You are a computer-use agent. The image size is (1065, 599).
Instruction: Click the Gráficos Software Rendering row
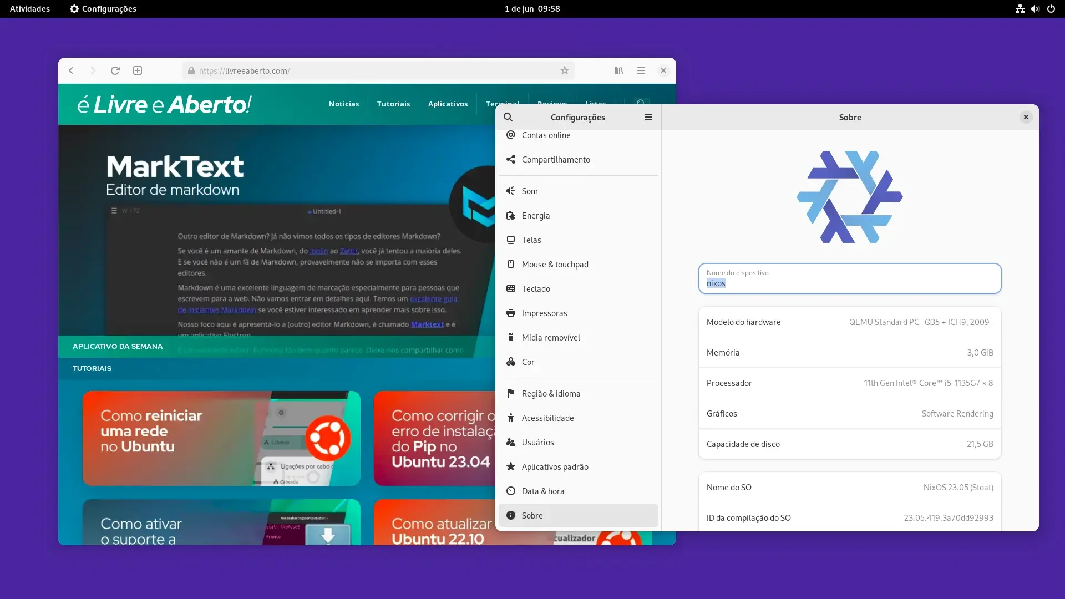(850, 414)
